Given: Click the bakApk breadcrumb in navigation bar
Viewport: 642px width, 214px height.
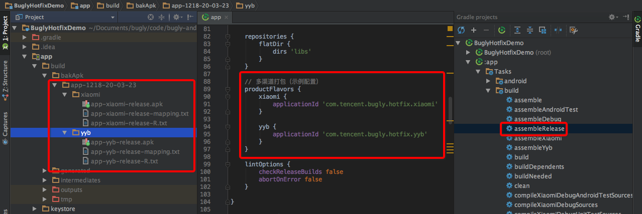Looking at the screenshot, I should click(142, 5).
